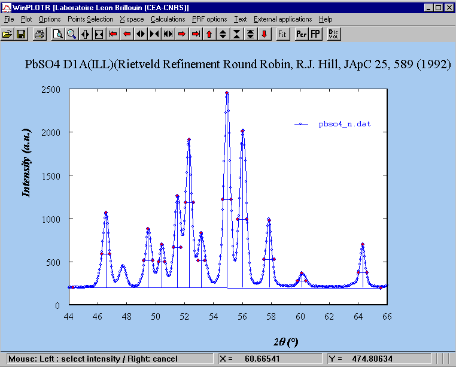Open the File menu
The image size is (456, 367).
click(9, 19)
